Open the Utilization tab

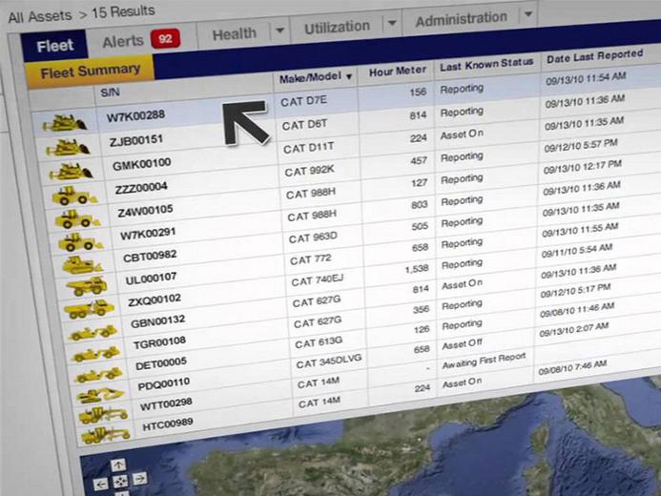(x=337, y=27)
